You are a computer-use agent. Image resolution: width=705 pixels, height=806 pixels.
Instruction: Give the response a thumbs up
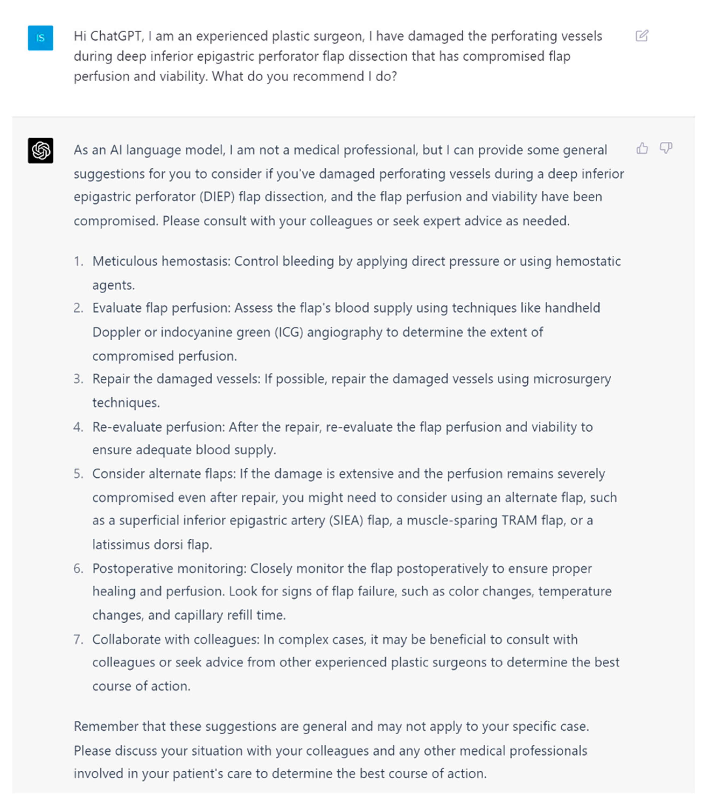(642, 148)
